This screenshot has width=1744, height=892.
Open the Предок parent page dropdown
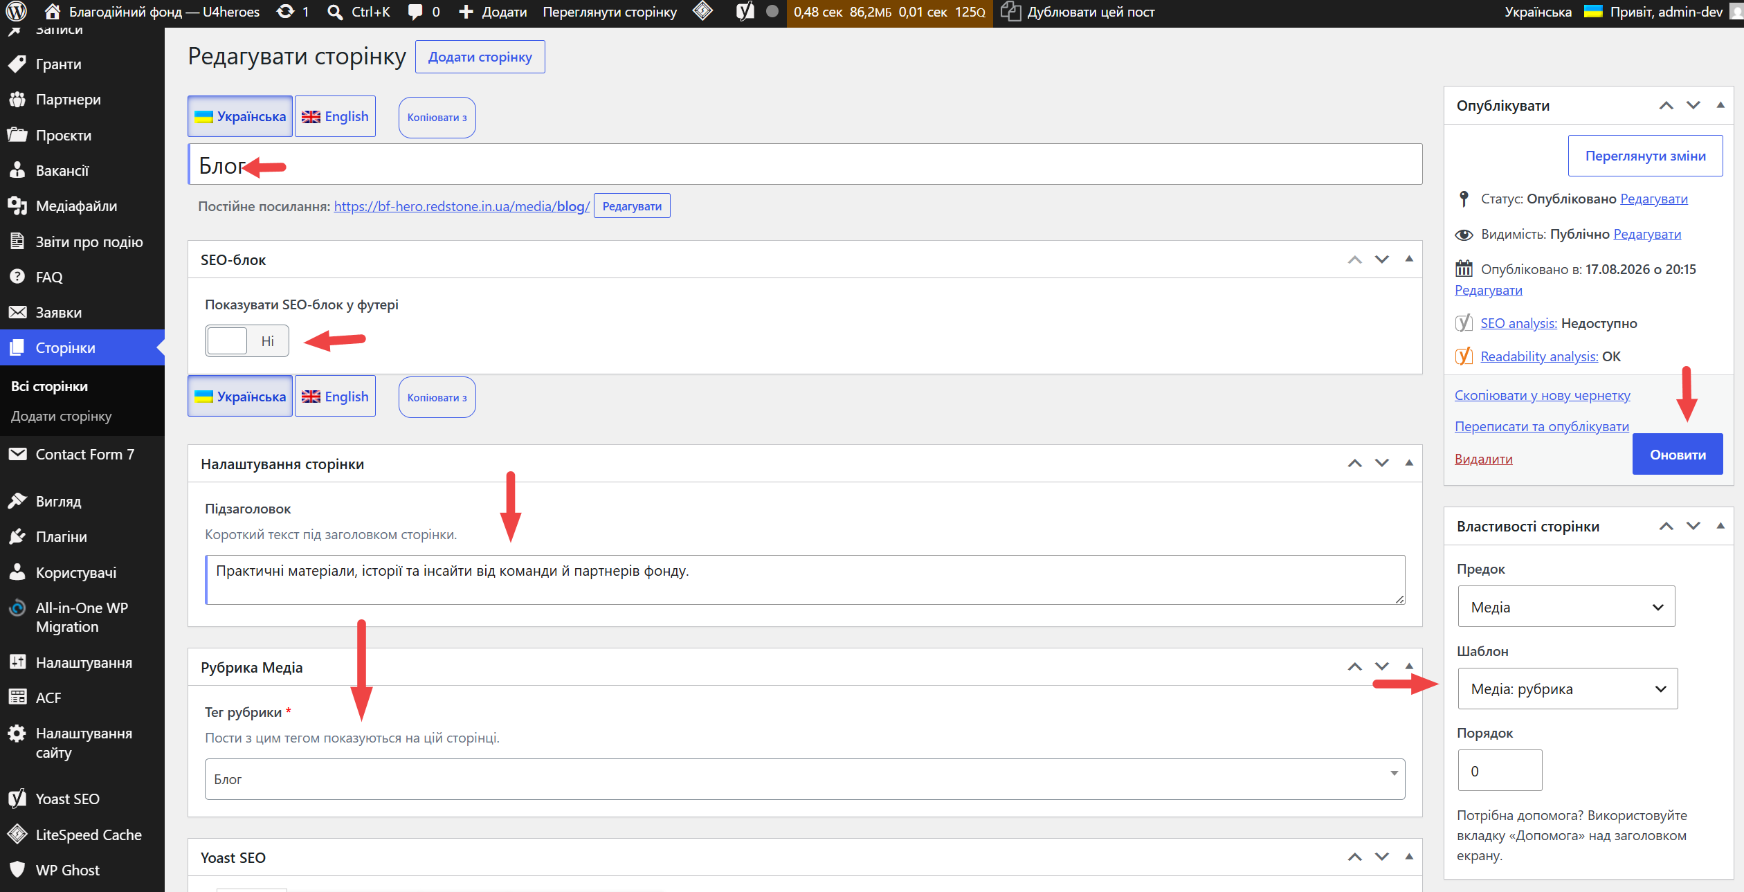[1566, 607]
